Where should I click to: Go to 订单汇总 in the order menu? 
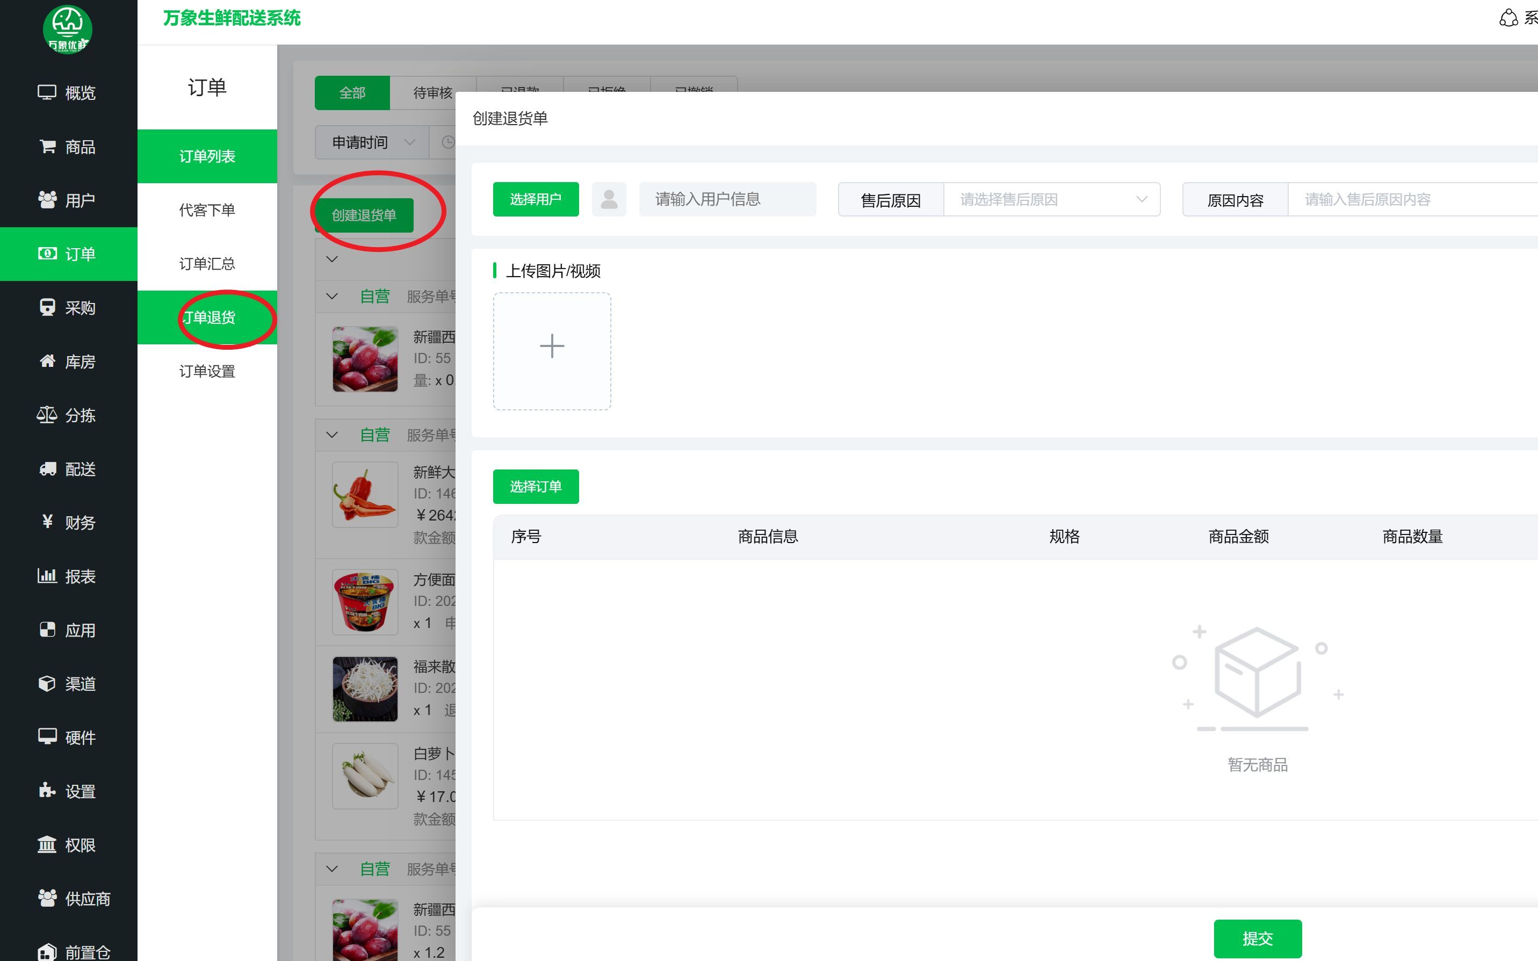click(x=206, y=264)
